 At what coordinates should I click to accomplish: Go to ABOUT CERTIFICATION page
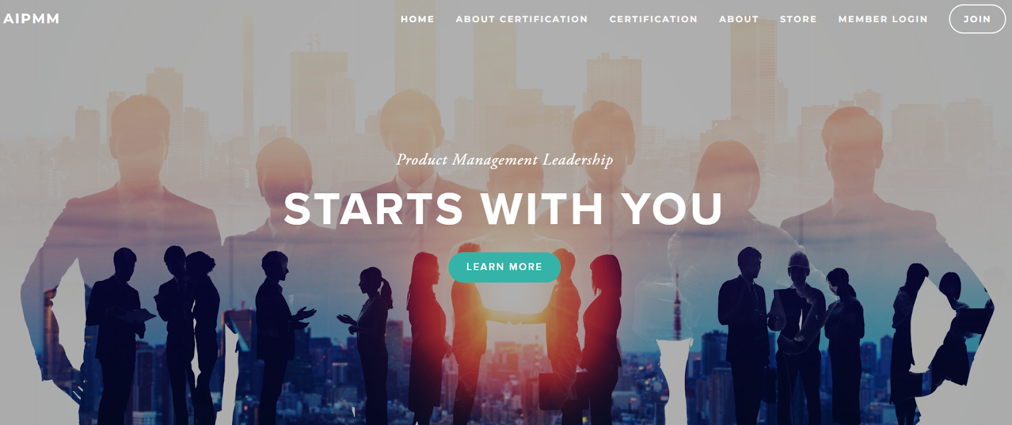(522, 19)
